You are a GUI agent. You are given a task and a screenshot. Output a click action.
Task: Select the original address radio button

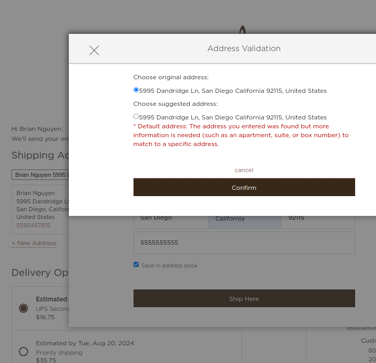point(136,90)
